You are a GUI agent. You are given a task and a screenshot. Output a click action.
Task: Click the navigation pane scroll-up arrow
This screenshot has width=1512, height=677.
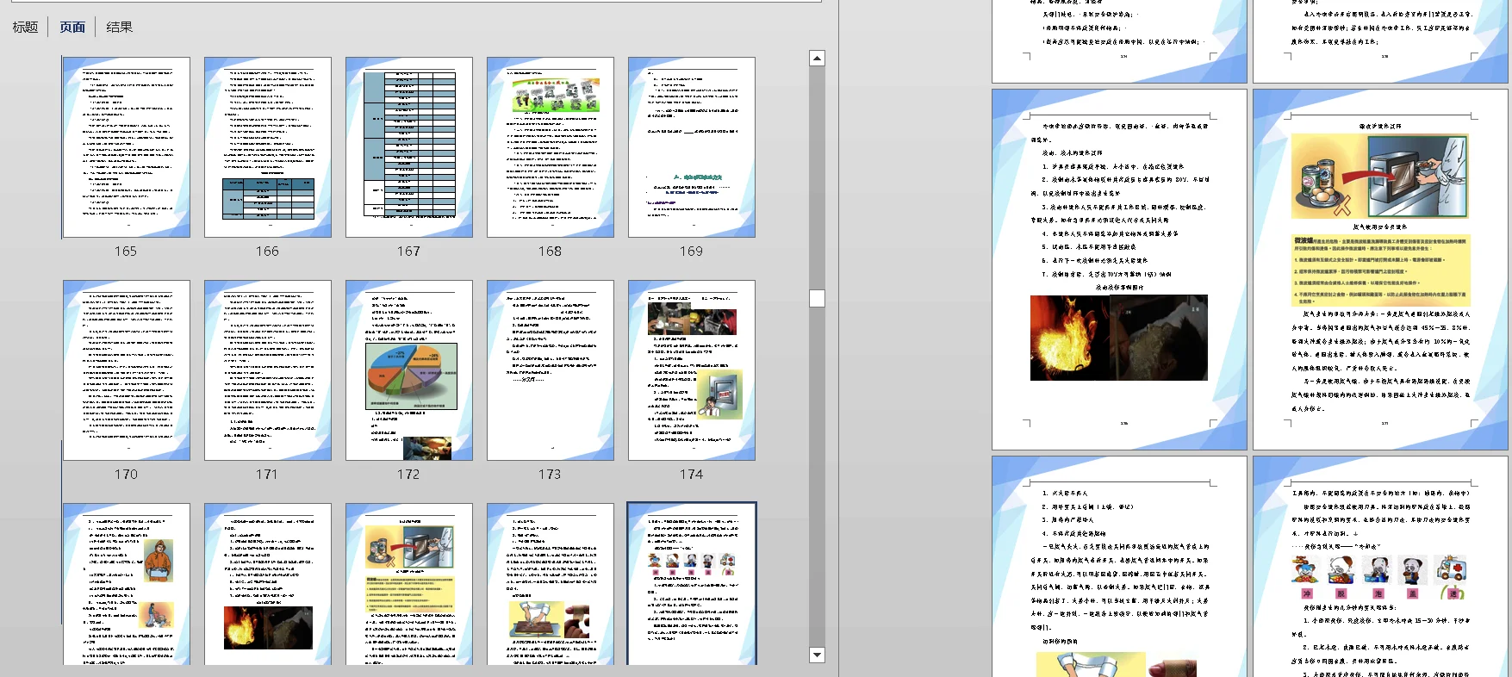coord(817,59)
